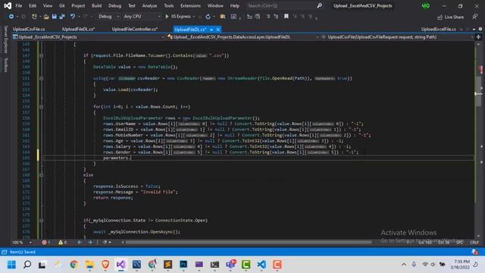Click the Save icon in toolbar
This screenshot has height=273, width=485.
pyautogui.click(x=54, y=17)
